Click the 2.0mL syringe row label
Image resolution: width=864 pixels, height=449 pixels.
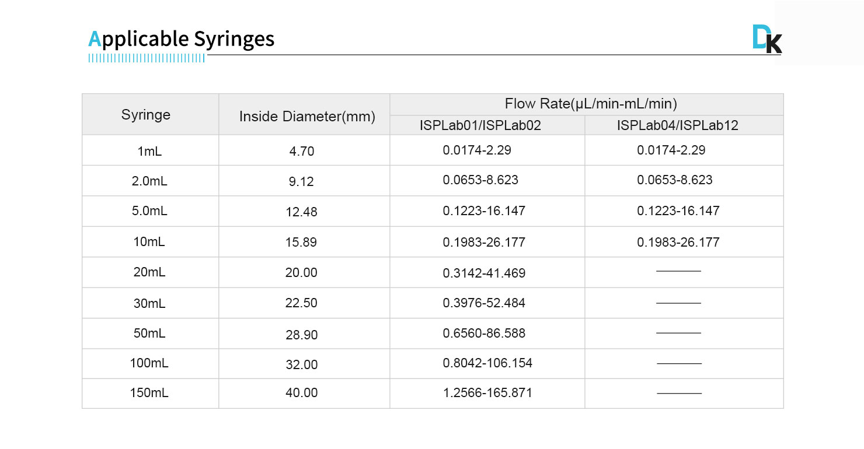[x=149, y=181]
